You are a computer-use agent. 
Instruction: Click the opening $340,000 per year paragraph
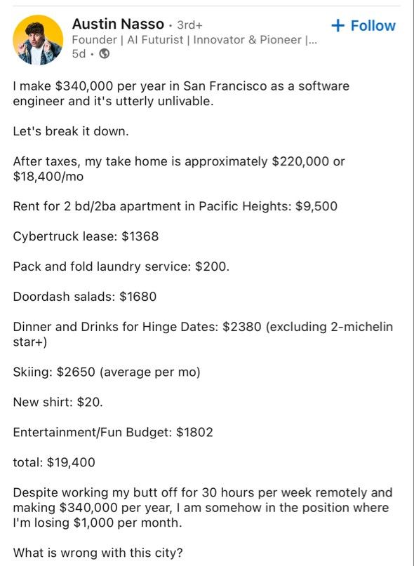[181, 93]
